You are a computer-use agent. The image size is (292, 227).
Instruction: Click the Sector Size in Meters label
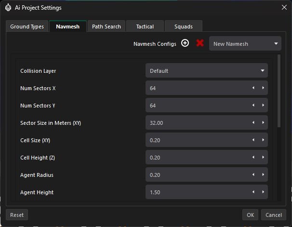pos(51,123)
